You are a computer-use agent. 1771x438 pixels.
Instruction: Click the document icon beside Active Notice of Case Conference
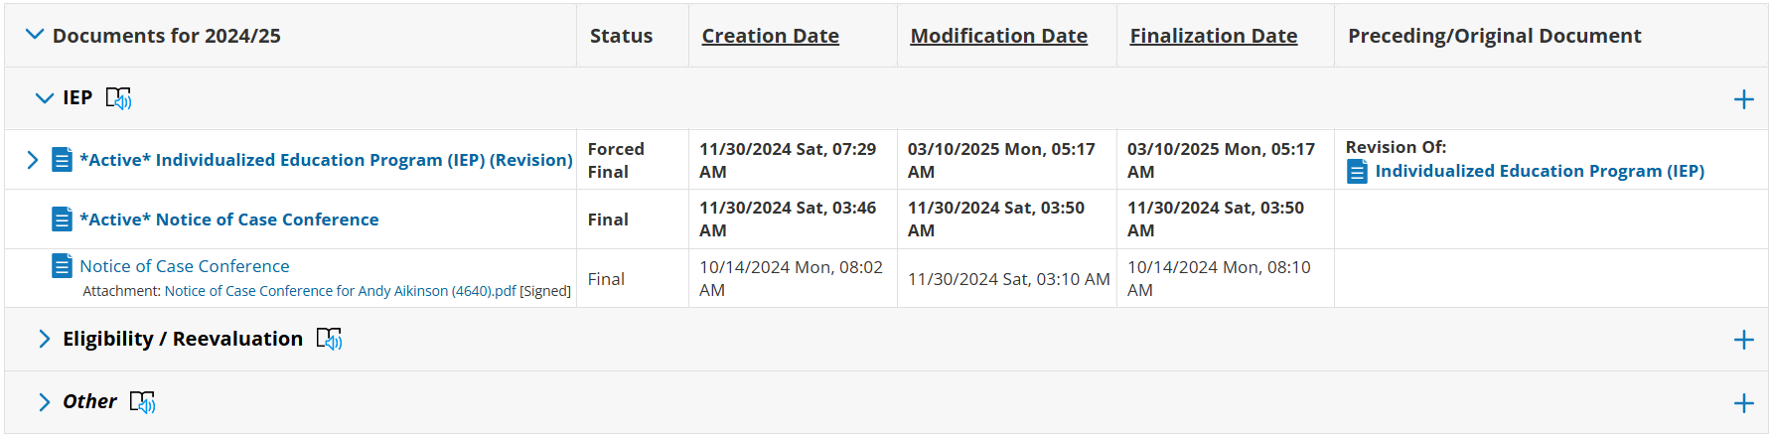click(x=62, y=219)
